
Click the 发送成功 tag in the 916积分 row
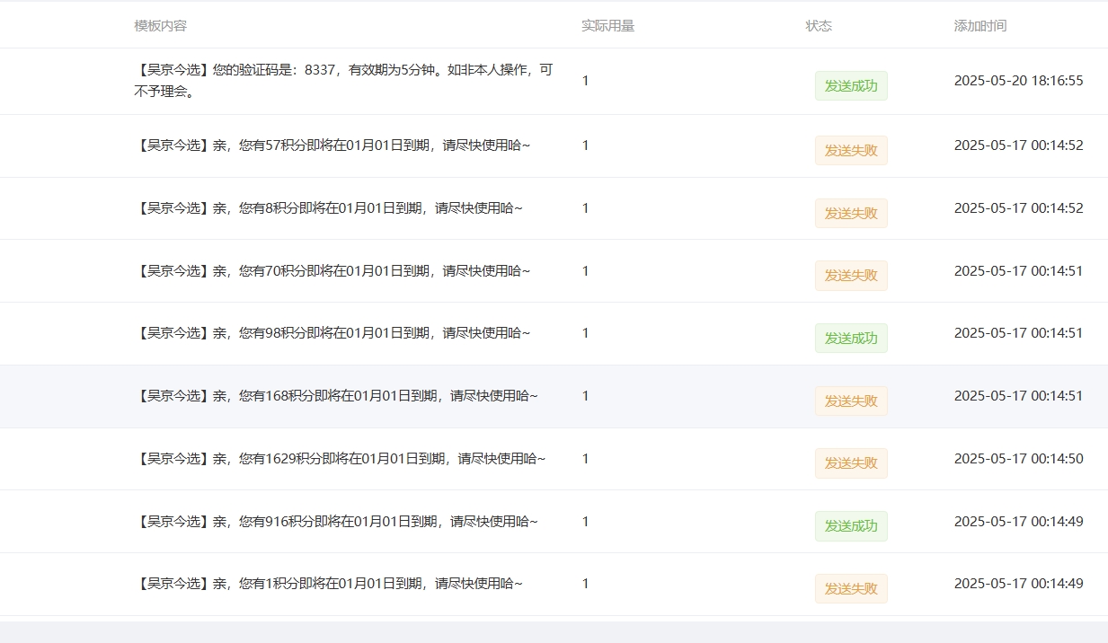point(851,526)
